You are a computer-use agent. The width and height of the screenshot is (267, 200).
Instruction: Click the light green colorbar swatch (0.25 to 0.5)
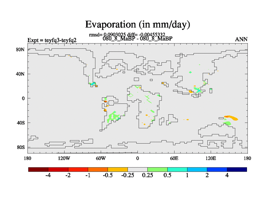158,169
